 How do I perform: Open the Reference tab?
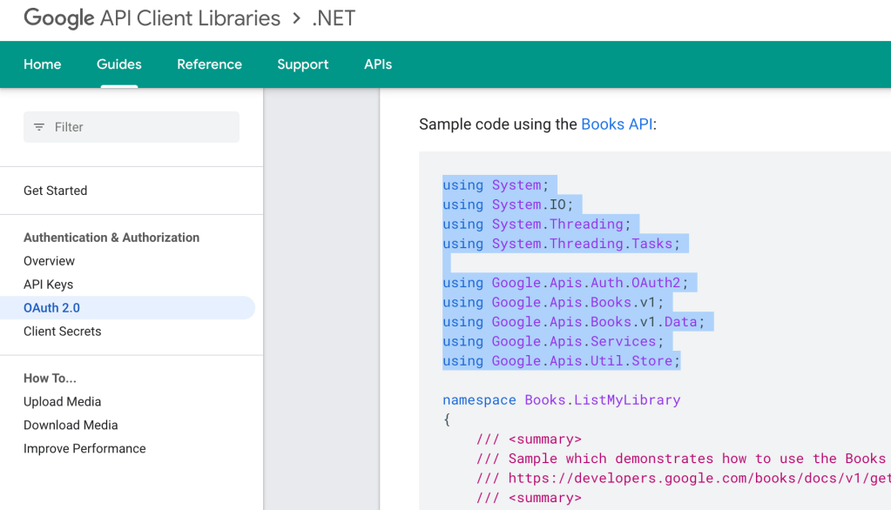tap(209, 64)
